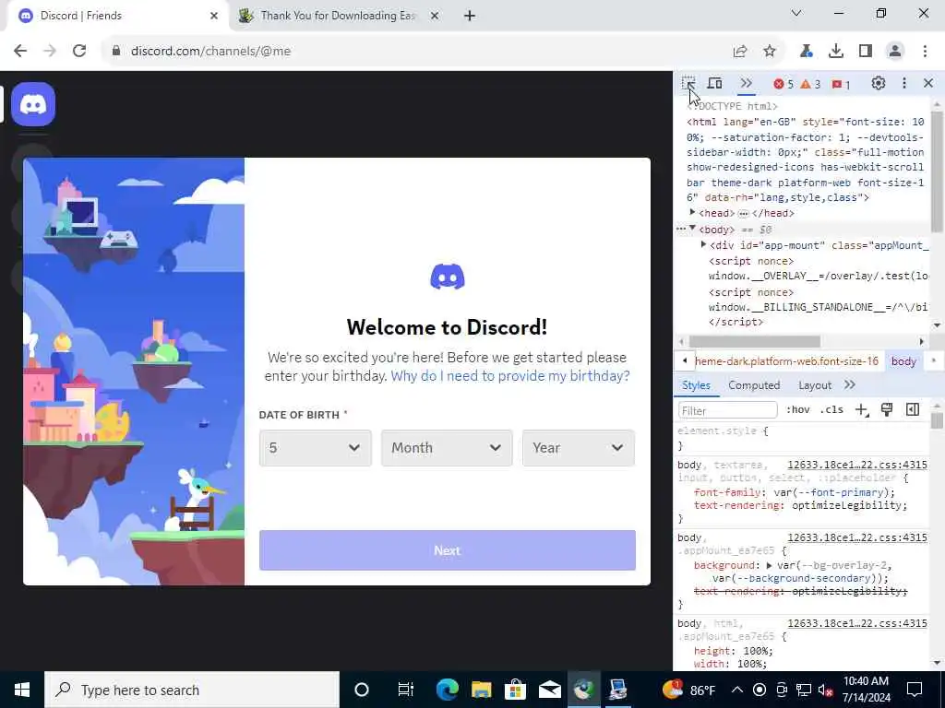
Task: Open File Explorer from taskbar
Action: pos(481,690)
